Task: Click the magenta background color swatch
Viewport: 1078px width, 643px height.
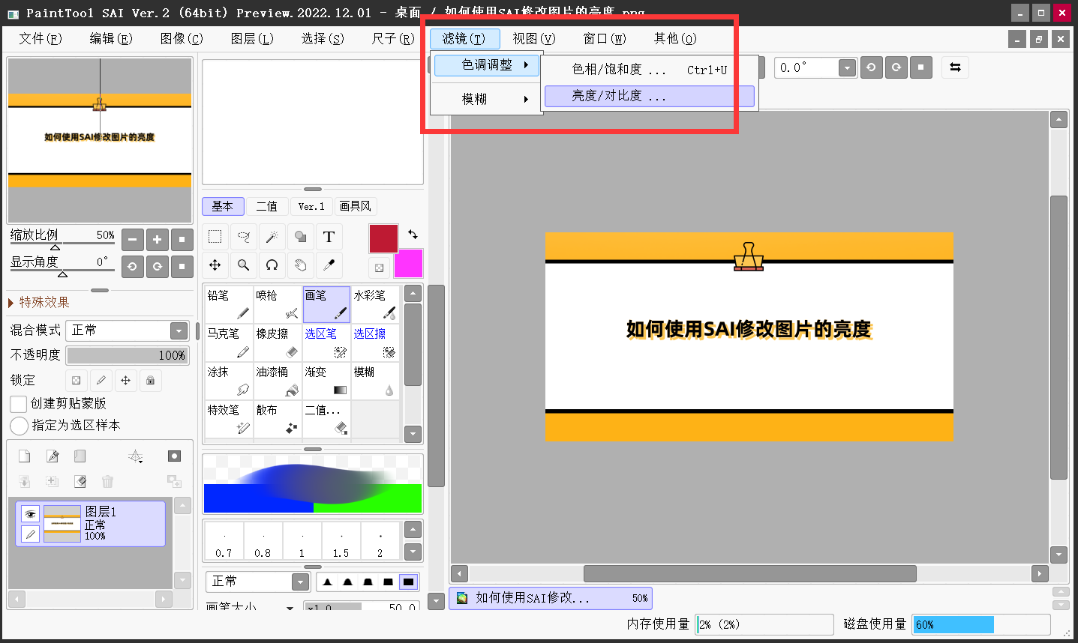Action: click(x=409, y=264)
